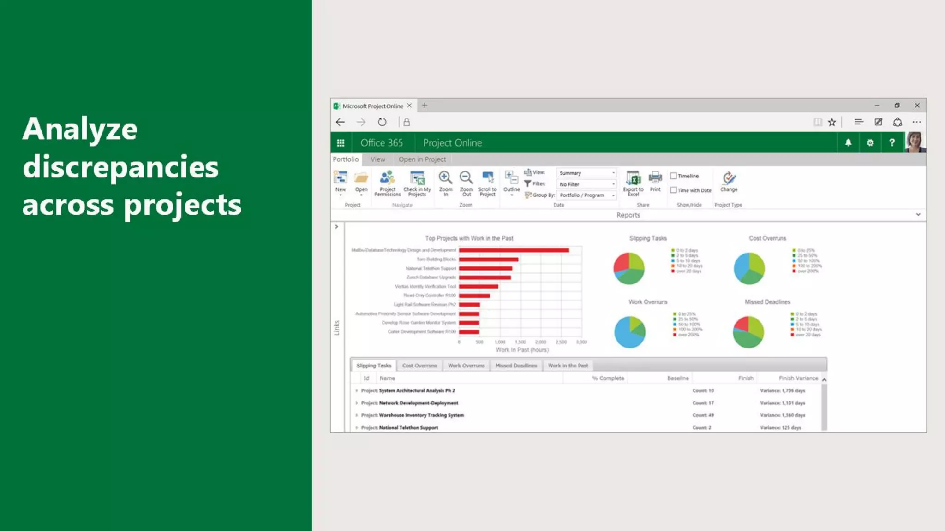Open the View dropdown showing Summary
The image size is (945, 531).
click(586, 173)
